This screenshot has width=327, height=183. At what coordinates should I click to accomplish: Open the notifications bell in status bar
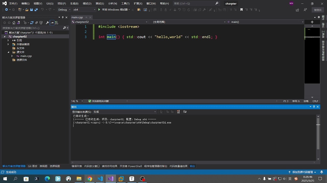point(322,172)
